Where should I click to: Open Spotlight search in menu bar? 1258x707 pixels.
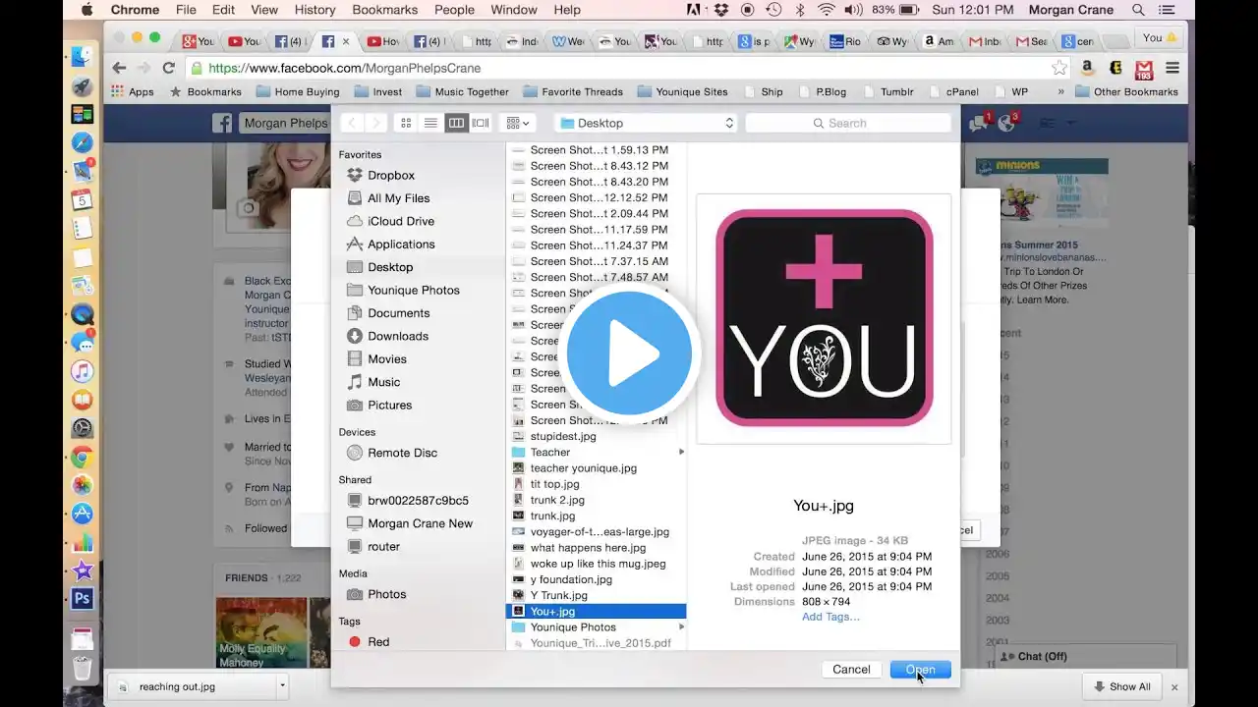pos(1139,10)
